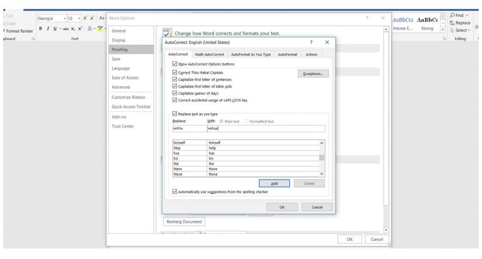Open the Change Case Aa dropdown
The image size is (482, 259).
click(x=102, y=18)
